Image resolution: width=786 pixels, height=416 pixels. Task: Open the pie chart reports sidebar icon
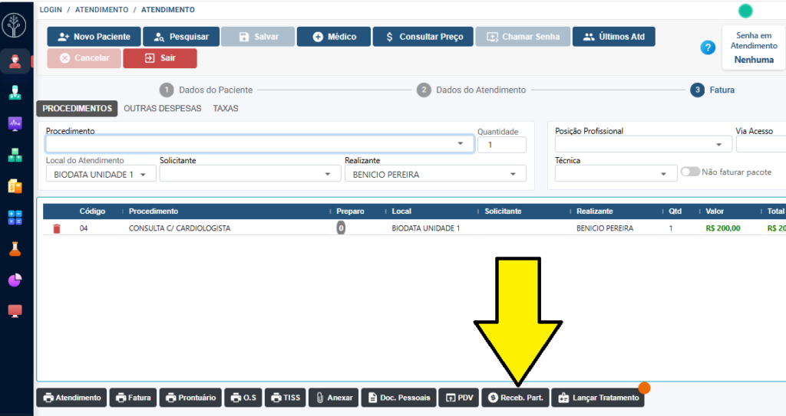(x=15, y=280)
